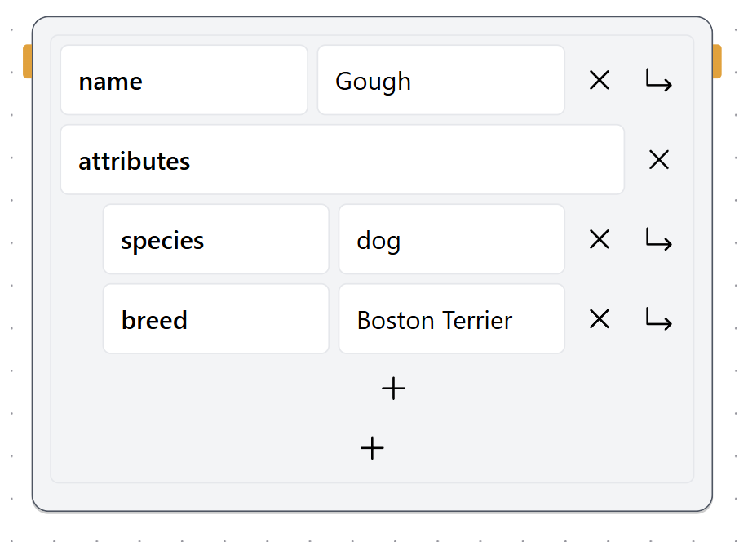Edit the Gough value field

coord(440,80)
